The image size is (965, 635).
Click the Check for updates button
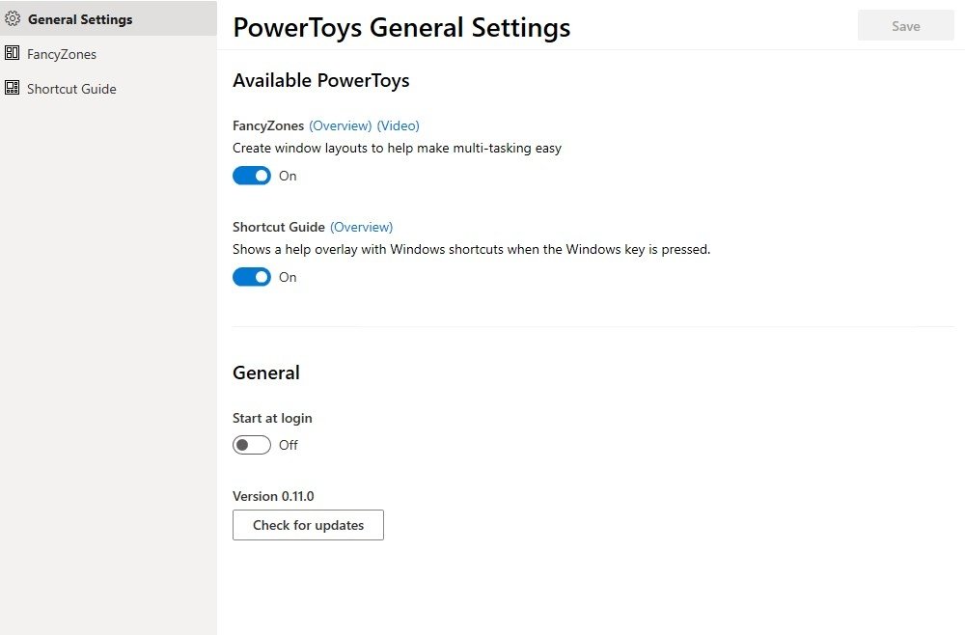(x=309, y=525)
